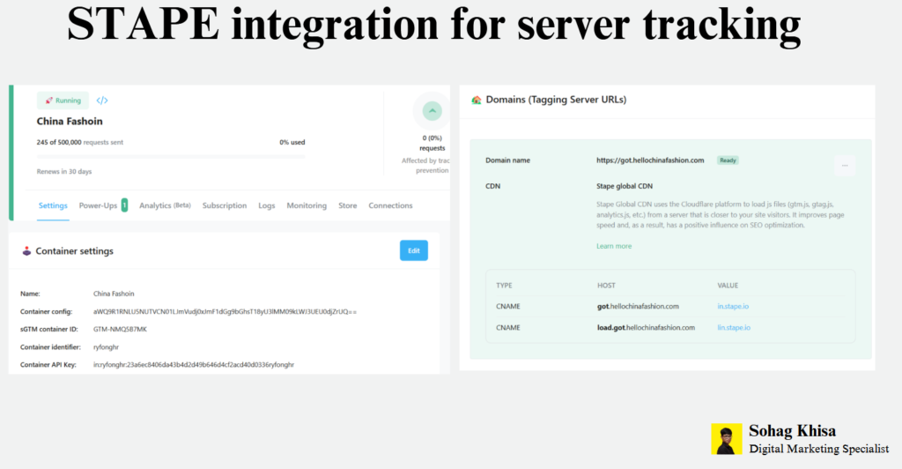Click the 0% used label
Viewport: 902px width, 469px height.
tap(292, 142)
